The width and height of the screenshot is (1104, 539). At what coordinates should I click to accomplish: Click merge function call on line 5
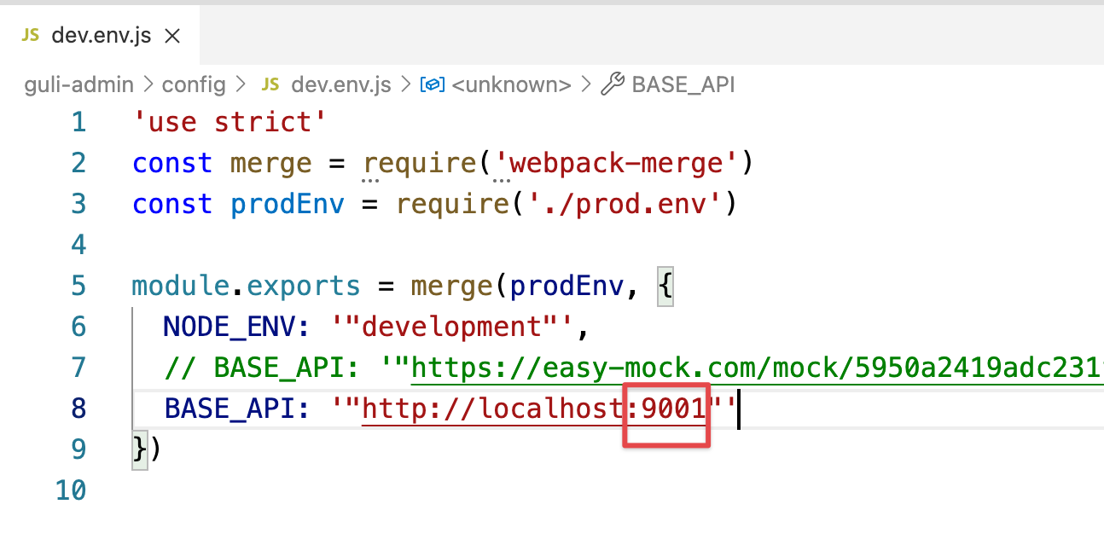pyautogui.click(x=451, y=286)
